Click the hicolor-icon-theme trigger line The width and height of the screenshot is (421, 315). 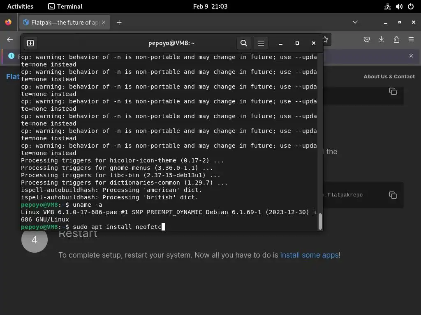123,160
